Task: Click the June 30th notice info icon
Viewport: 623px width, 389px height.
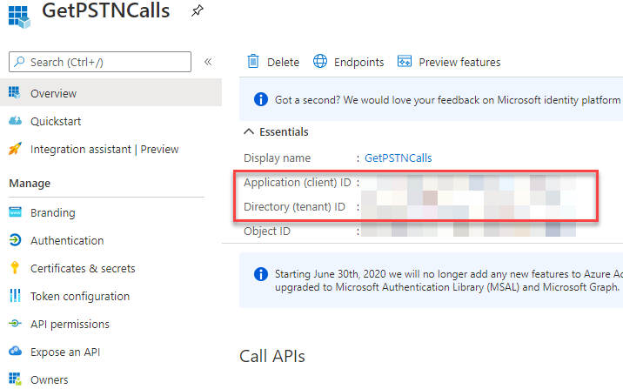Action: tap(261, 274)
